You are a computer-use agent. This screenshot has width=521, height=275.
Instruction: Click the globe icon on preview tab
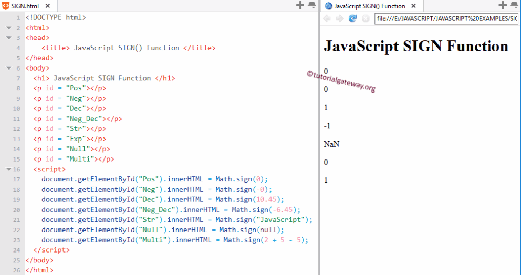coord(328,6)
